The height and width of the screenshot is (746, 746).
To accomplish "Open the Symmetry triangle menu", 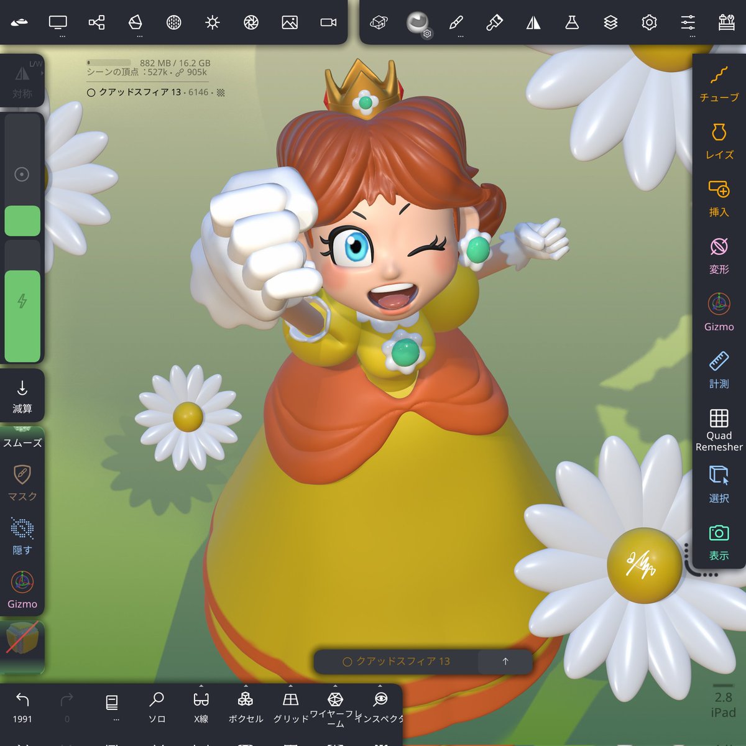I will tap(533, 23).
